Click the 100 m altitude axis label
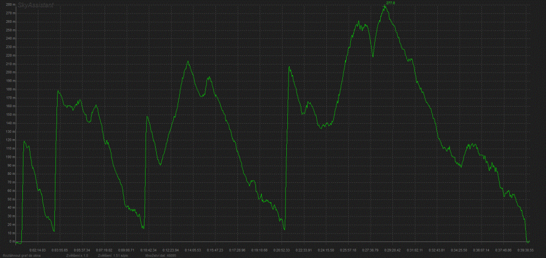This screenshot has width=546, height=258. click(x=7, y=157)
